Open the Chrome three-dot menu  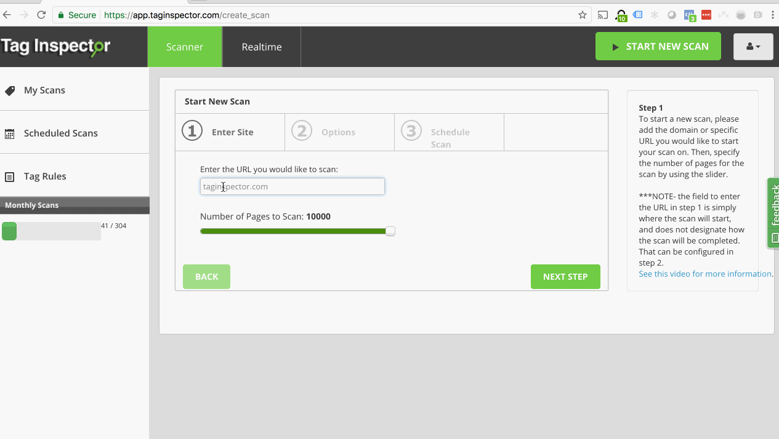point(773,15)
